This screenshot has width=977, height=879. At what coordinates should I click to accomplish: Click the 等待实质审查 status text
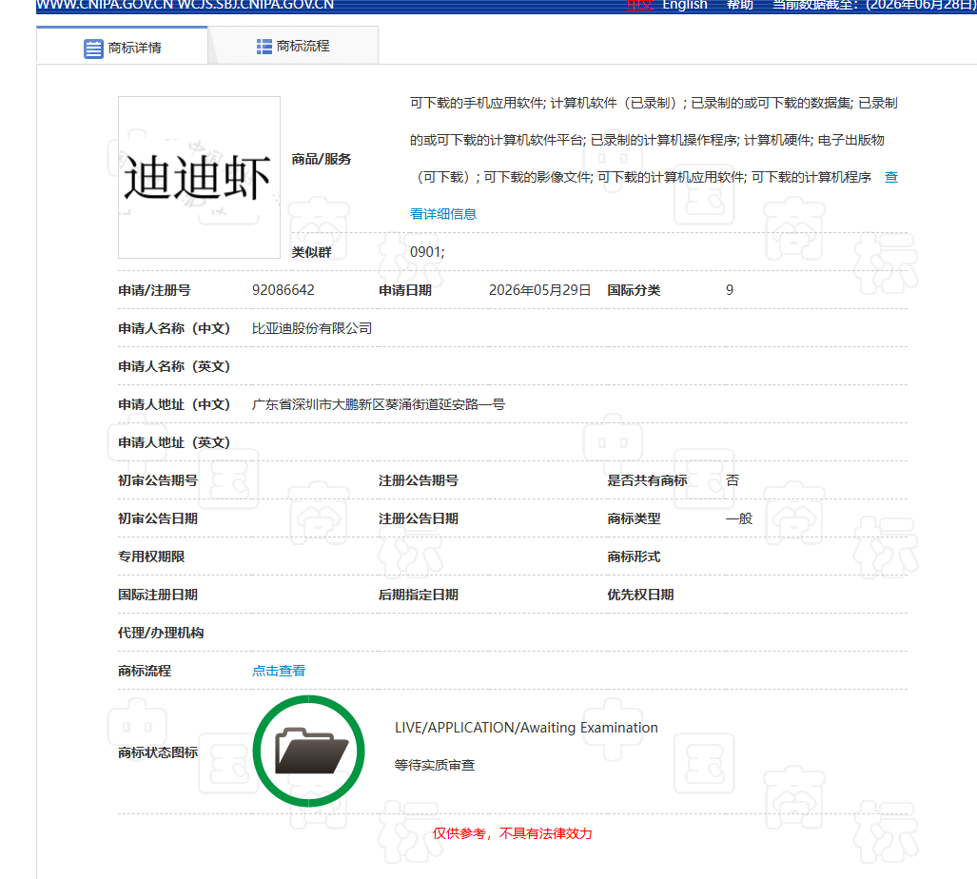(x=435, y=765)
